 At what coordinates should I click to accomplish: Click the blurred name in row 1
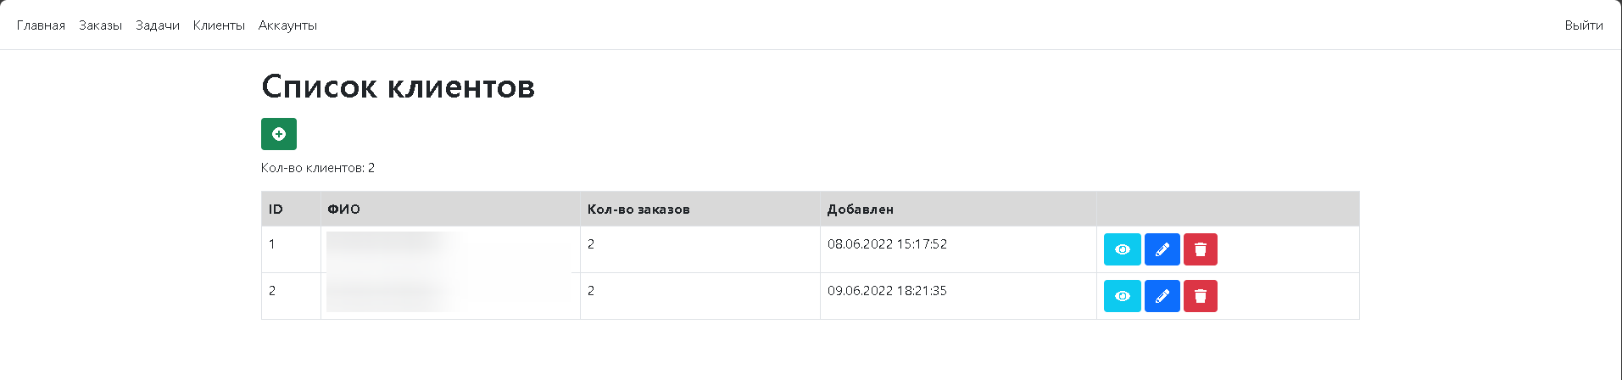coord(392,247)
